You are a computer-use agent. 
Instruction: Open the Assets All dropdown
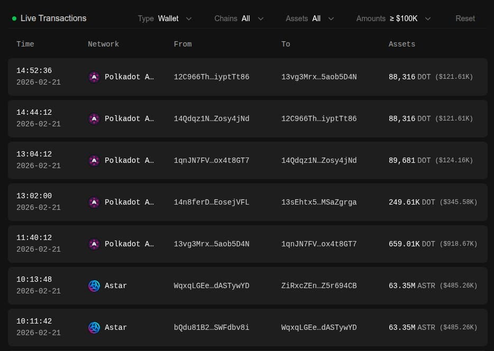(309, 19)
